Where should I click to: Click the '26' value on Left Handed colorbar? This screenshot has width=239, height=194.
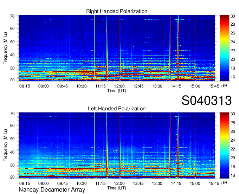coord(233,131)
